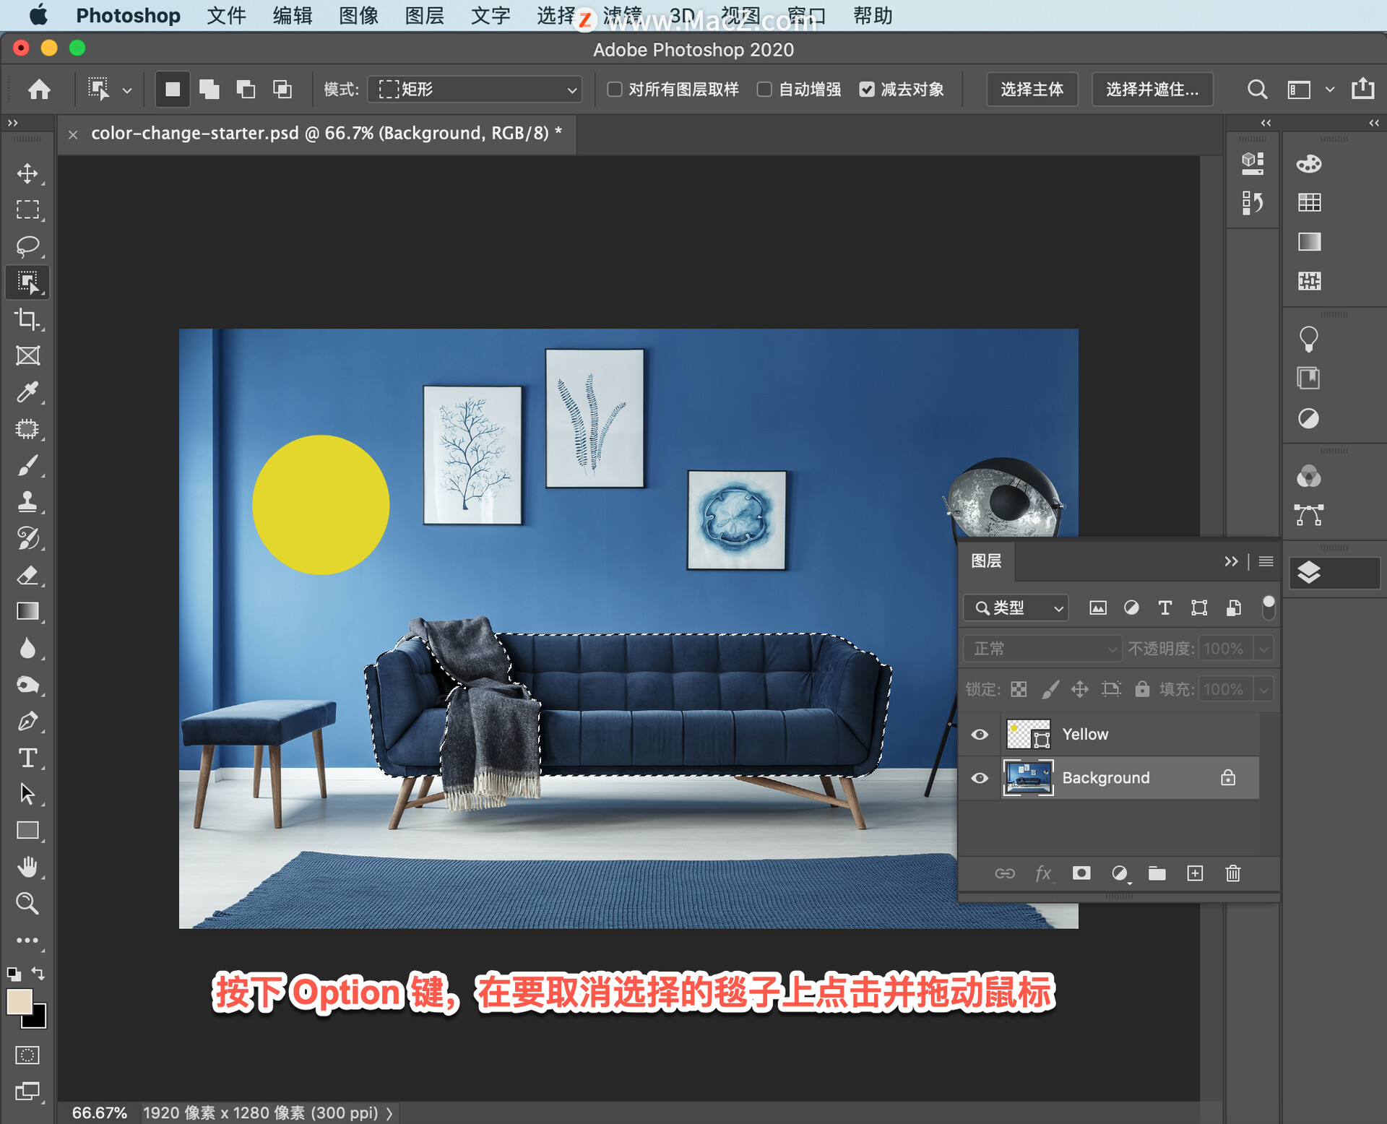The width and height of the screenshot is (1387, 1124).
Task: Select the Rectangle shape tool
Action: pyautogui.click(x=27, y=831)
